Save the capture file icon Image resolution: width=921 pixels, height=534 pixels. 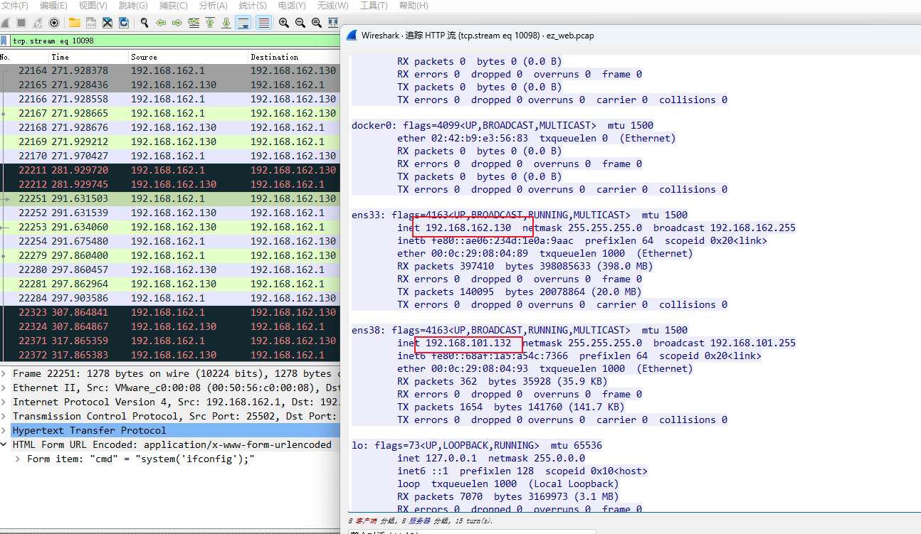pyautogui.click(x=91, y=23)
